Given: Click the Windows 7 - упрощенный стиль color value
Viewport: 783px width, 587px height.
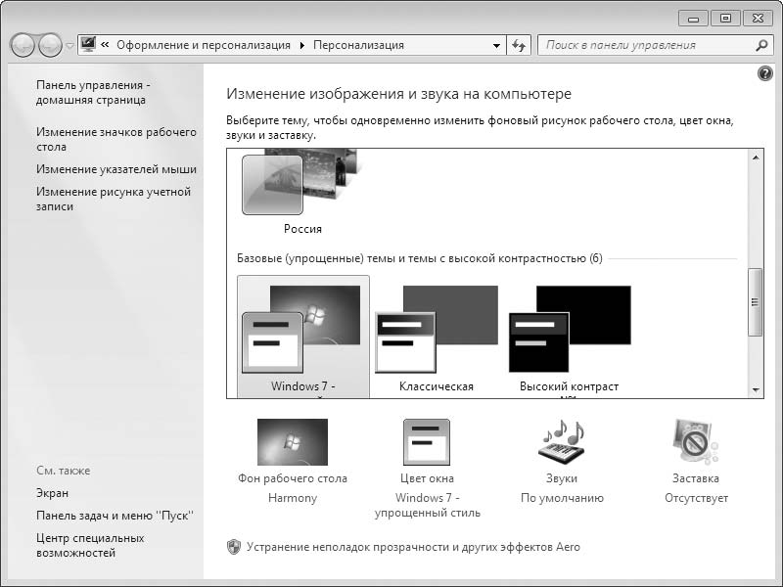Looking at the screenshot, I should [428, 505].
